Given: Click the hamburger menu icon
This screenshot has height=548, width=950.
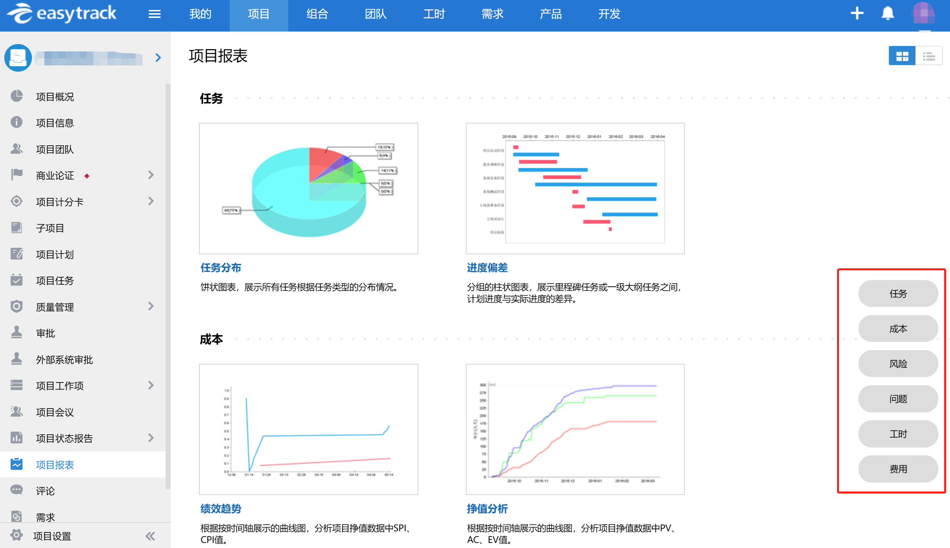Looking at the screenshot, I should [154, 14].
